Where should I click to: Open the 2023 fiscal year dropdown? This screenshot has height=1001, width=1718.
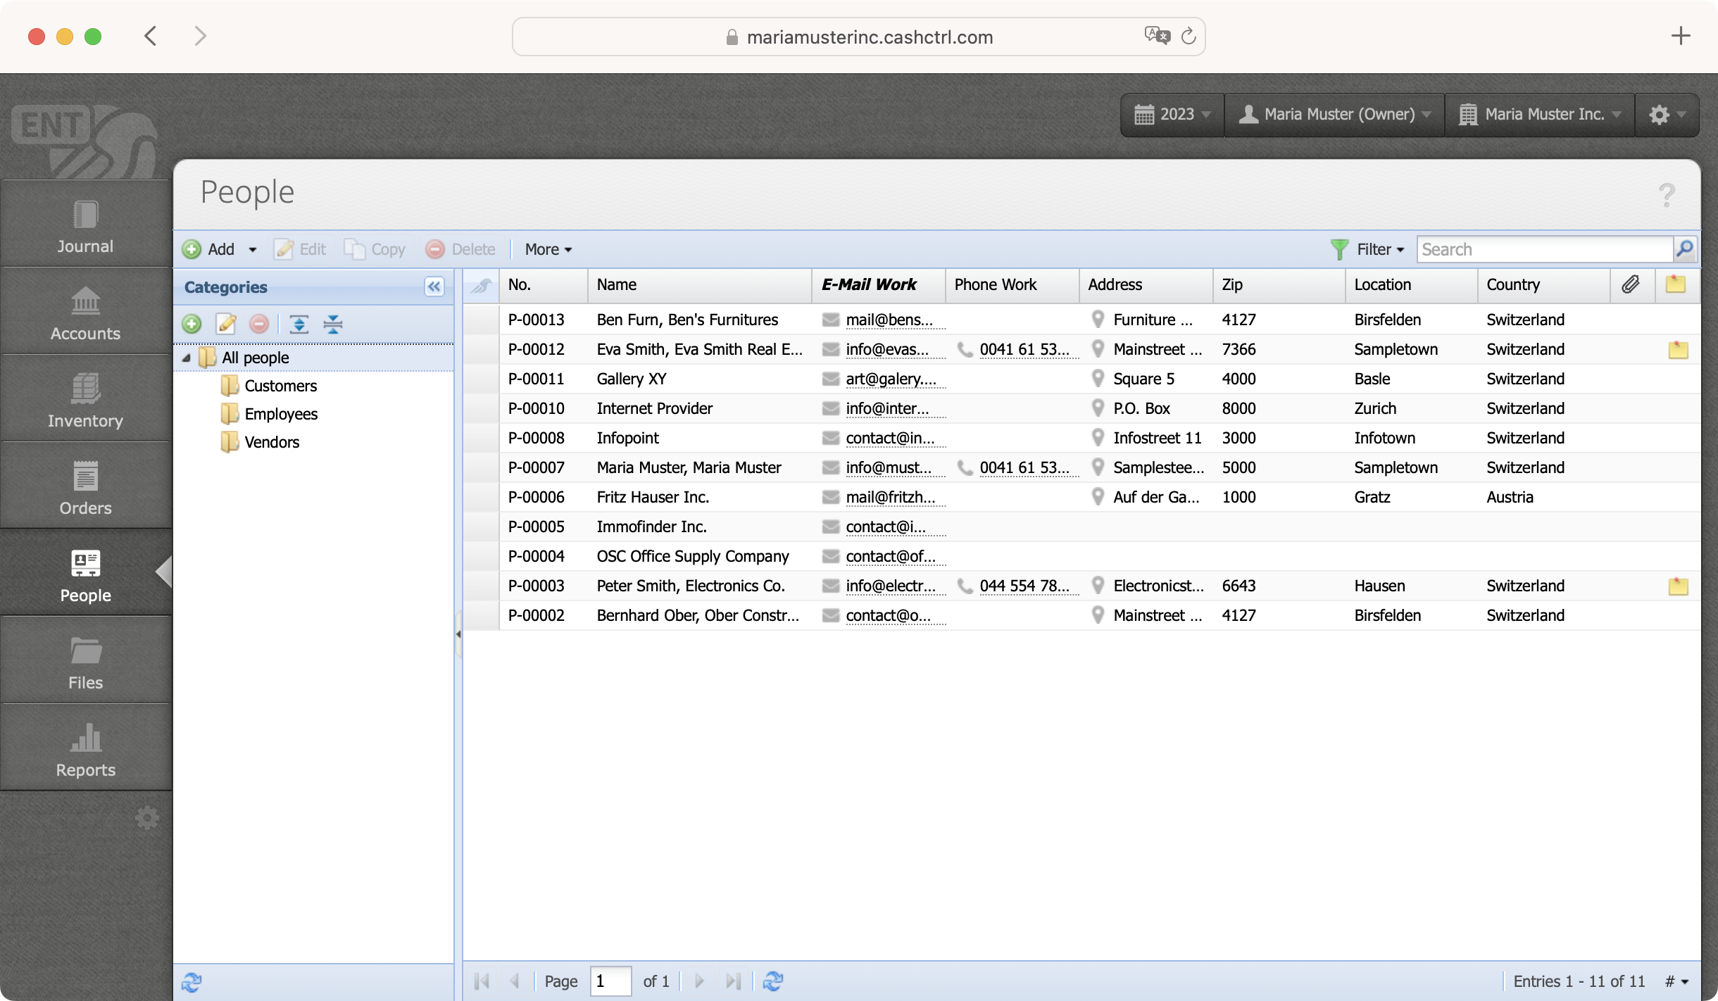pyautogui.click(x=1172, y=114)
